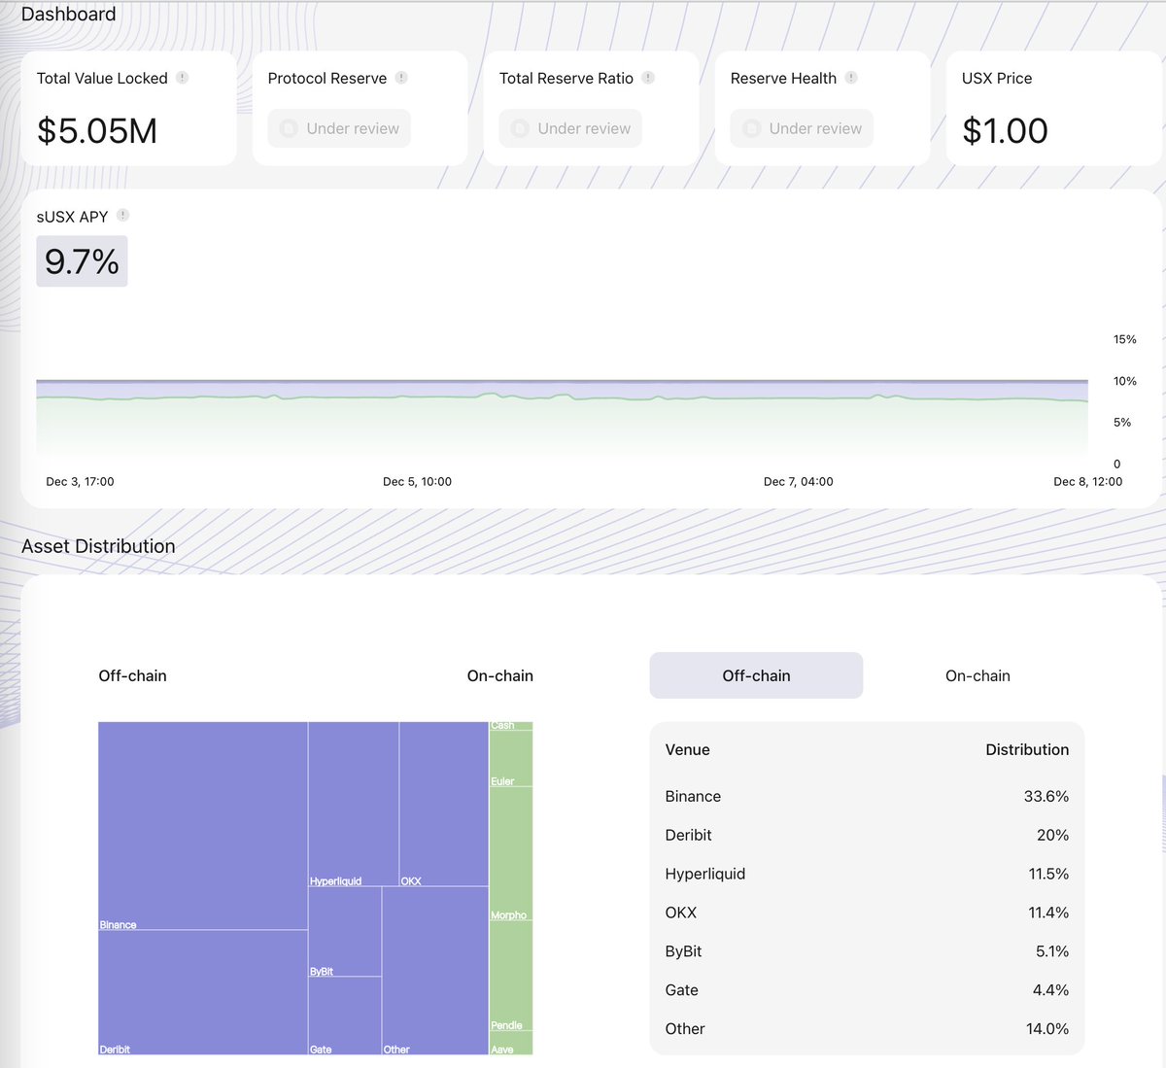Click the info icon beside Total Reserve Ratio
The image size is (1166, 1068).
[648, 78]
